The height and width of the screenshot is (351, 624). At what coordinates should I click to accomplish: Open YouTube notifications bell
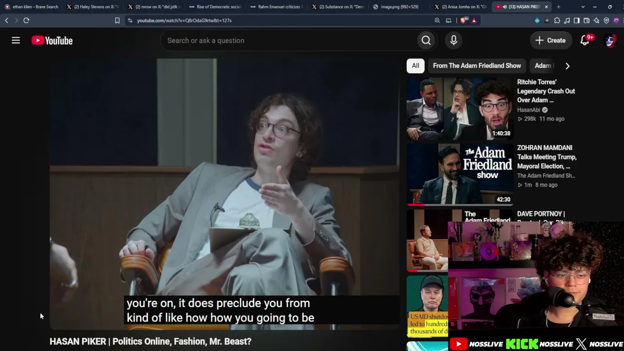tap(585, 40)
